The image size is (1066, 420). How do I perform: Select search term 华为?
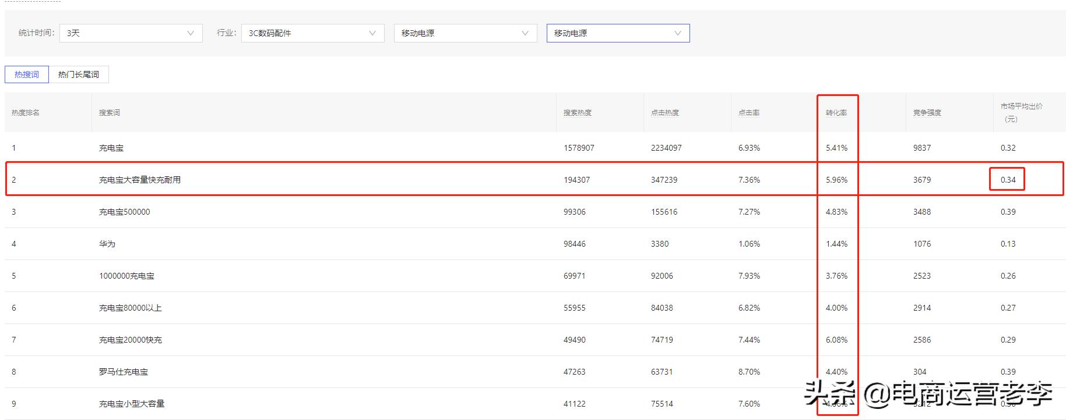click(x=107, y=244)
